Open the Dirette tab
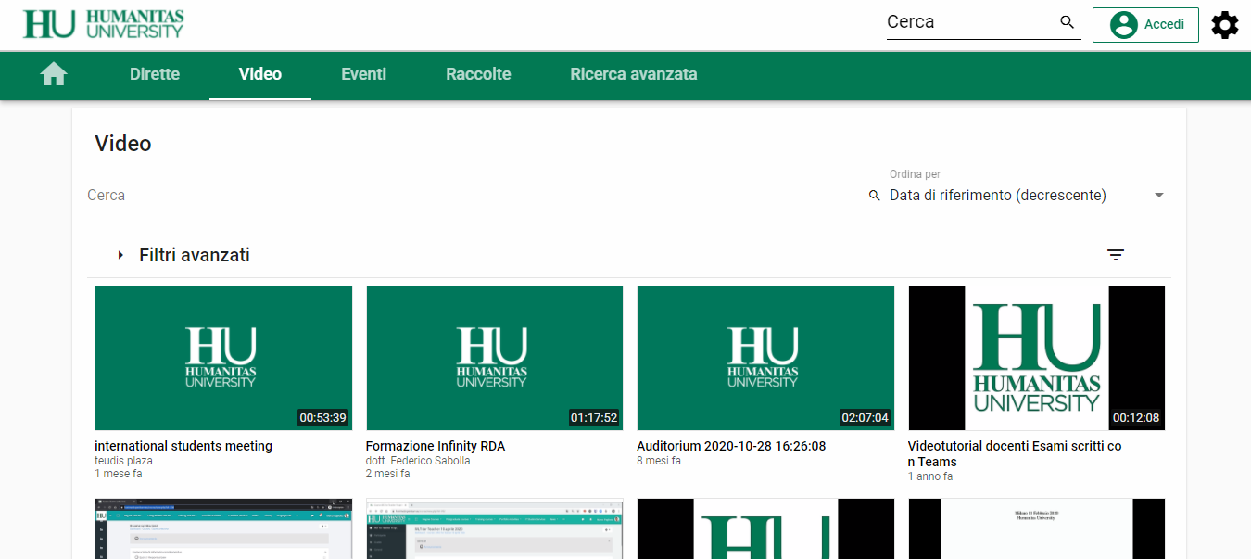 (155, 74)
